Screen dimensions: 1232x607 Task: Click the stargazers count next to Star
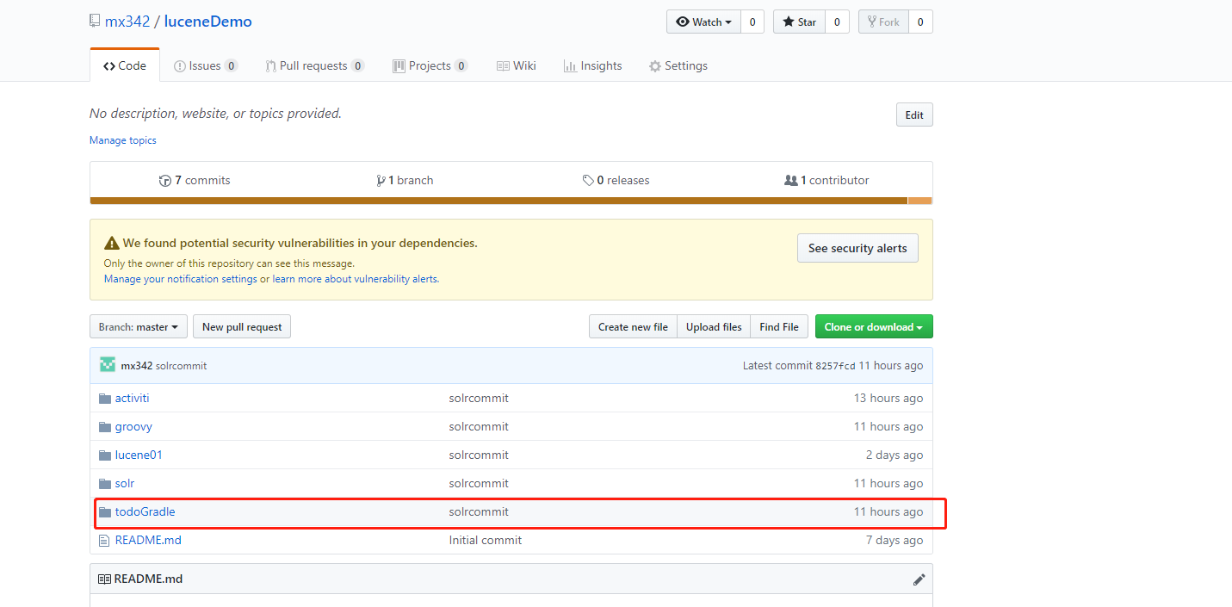point(837,22)
